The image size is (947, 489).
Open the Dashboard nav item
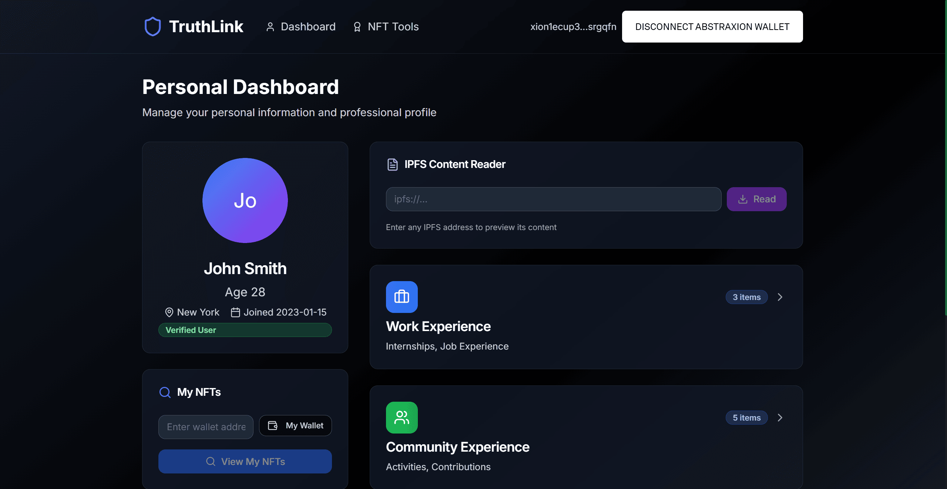(x=300, y=27)
